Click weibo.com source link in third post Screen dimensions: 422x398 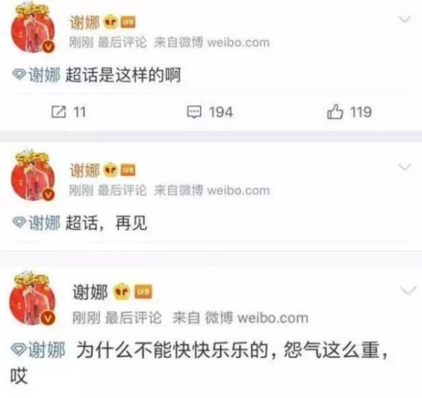[273, 318]
